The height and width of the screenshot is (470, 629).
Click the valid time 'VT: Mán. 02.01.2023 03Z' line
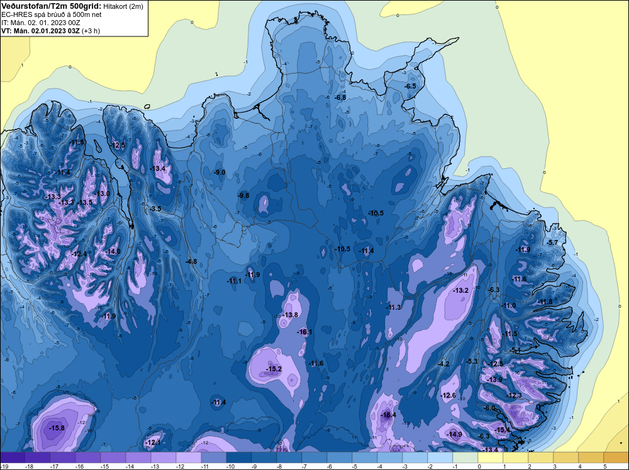tap(41, 30)
